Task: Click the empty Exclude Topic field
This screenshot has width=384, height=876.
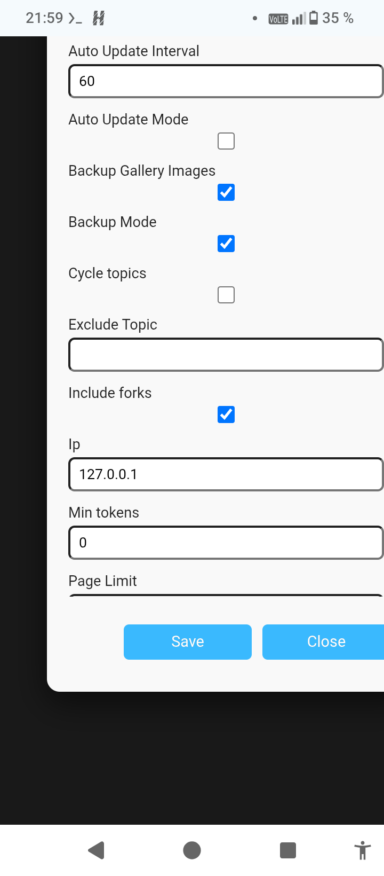Action: 226,355
